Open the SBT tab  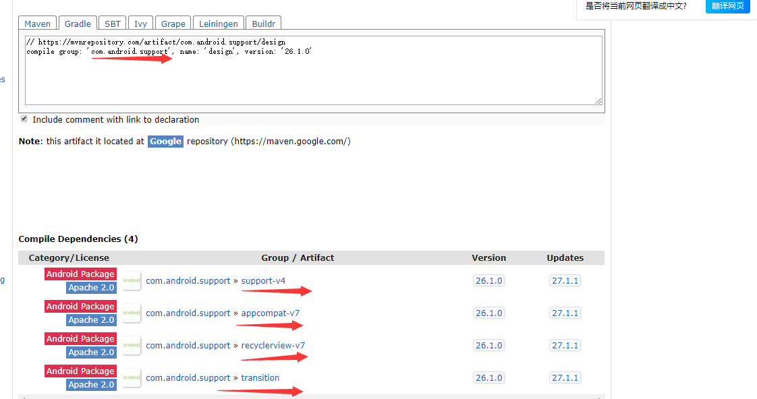coord(113,24)
